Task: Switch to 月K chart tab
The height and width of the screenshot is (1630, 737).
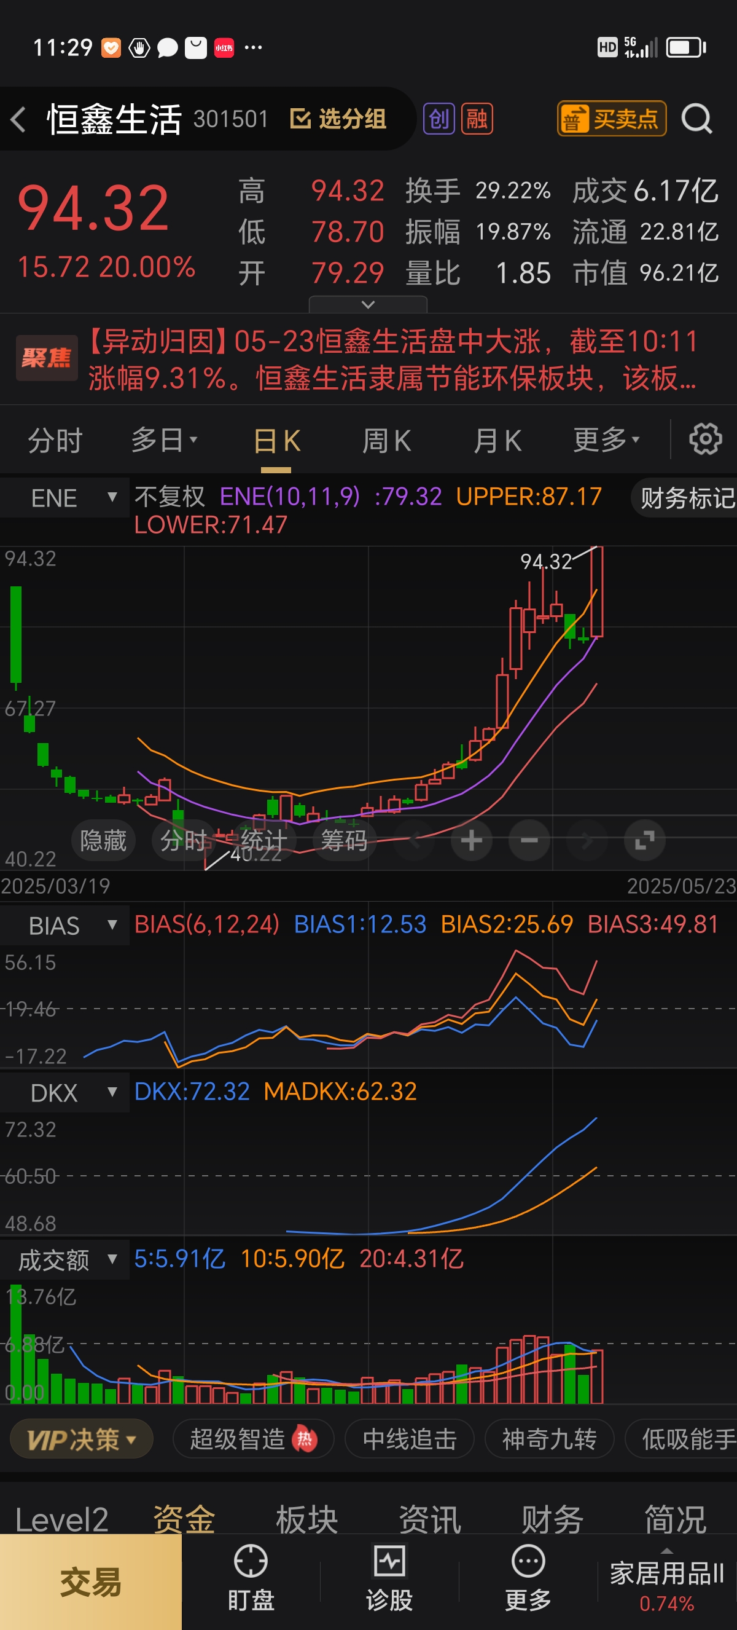Action: pyautogui.click(x=497, y=440)
